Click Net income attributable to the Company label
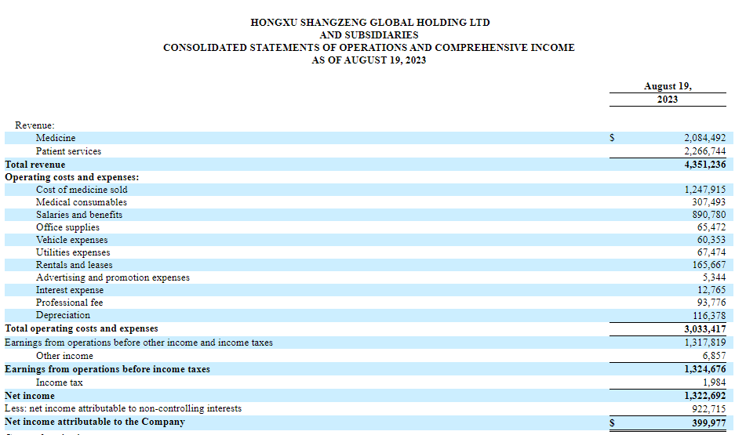The width and height of the screenshot is (735, 435). (95, 422)
